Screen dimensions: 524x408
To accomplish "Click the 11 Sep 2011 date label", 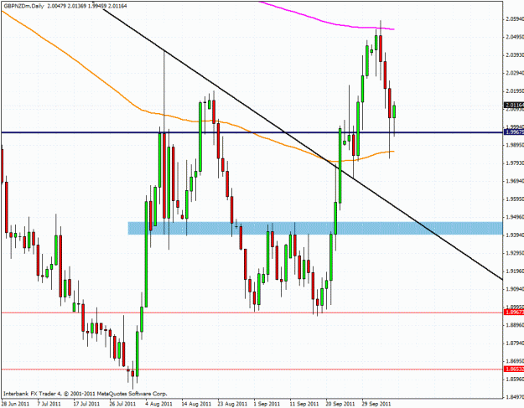I will (304, 404).
